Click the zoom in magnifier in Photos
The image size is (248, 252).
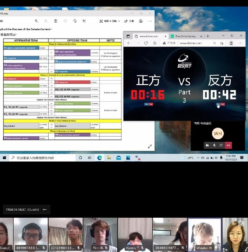click(x=36, y=21)
